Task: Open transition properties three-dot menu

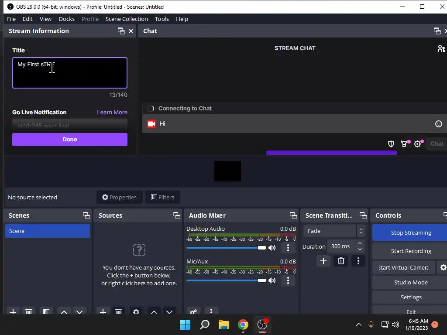Action: [x=358, y=261]
